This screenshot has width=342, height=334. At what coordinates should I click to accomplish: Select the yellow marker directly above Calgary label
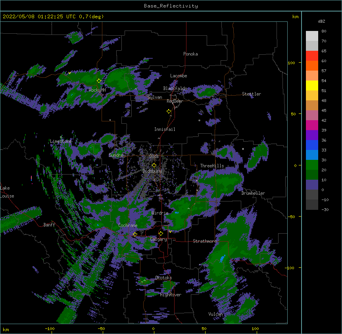161,234
